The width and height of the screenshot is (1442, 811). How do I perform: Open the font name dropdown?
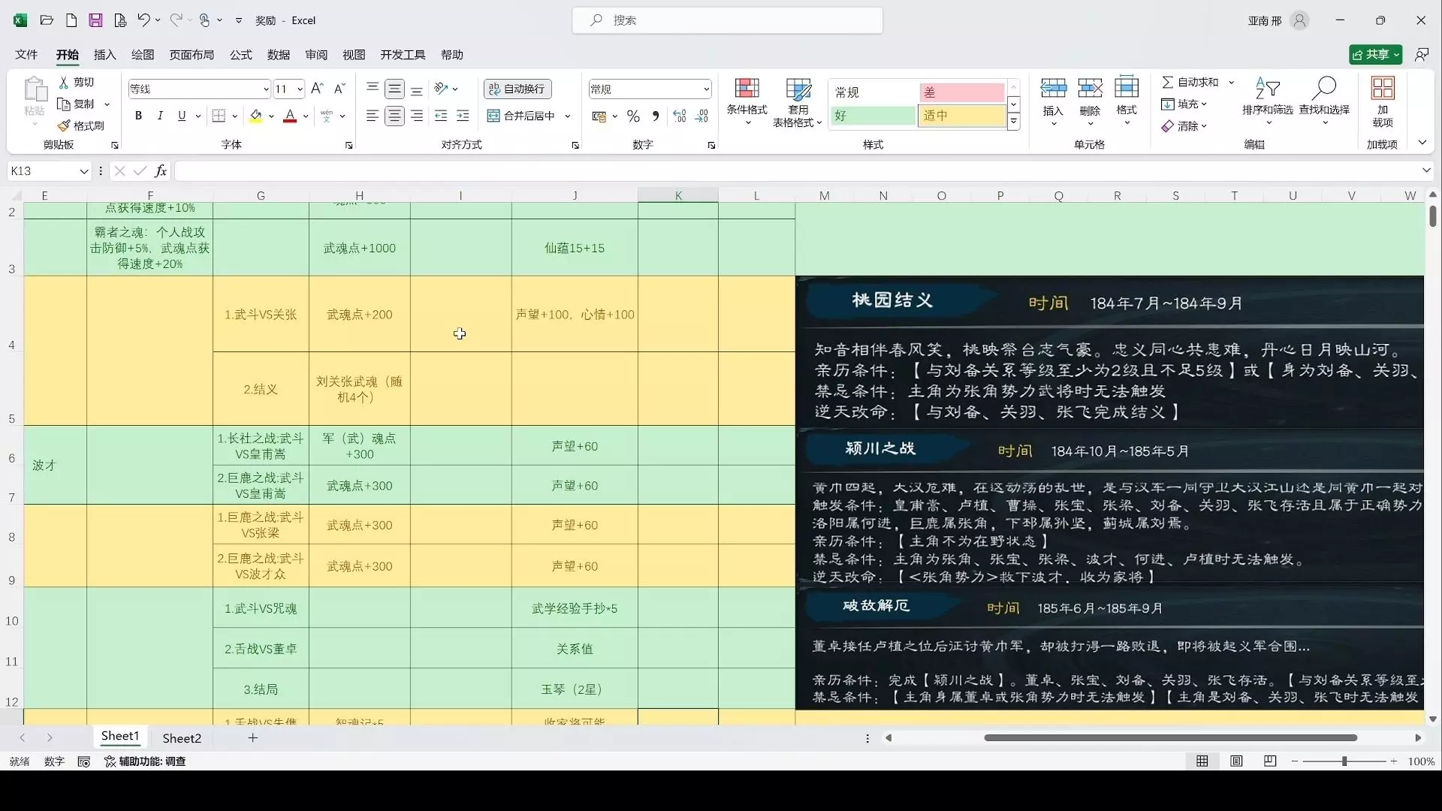265,89
